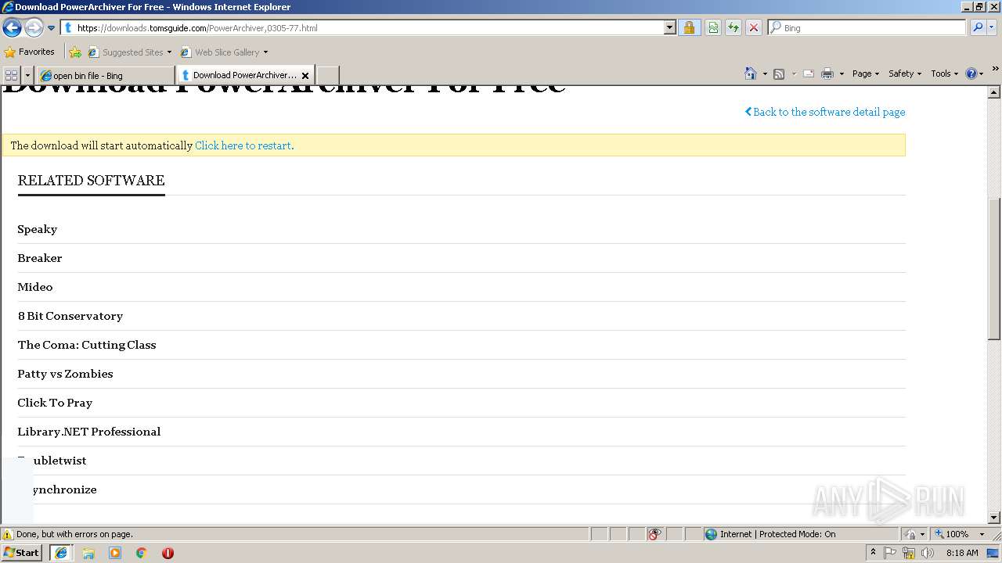Expand the command bar overflow chevron
The height and width of the screenshot is (563, 1002).
click(x=996, y=70)
